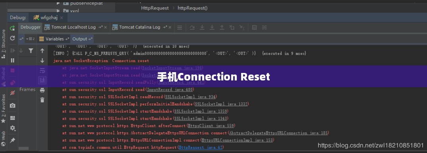Open Evaluate Expression calculator icon
The height and width of the screenshot is (153, 427).
click(254, 27)
